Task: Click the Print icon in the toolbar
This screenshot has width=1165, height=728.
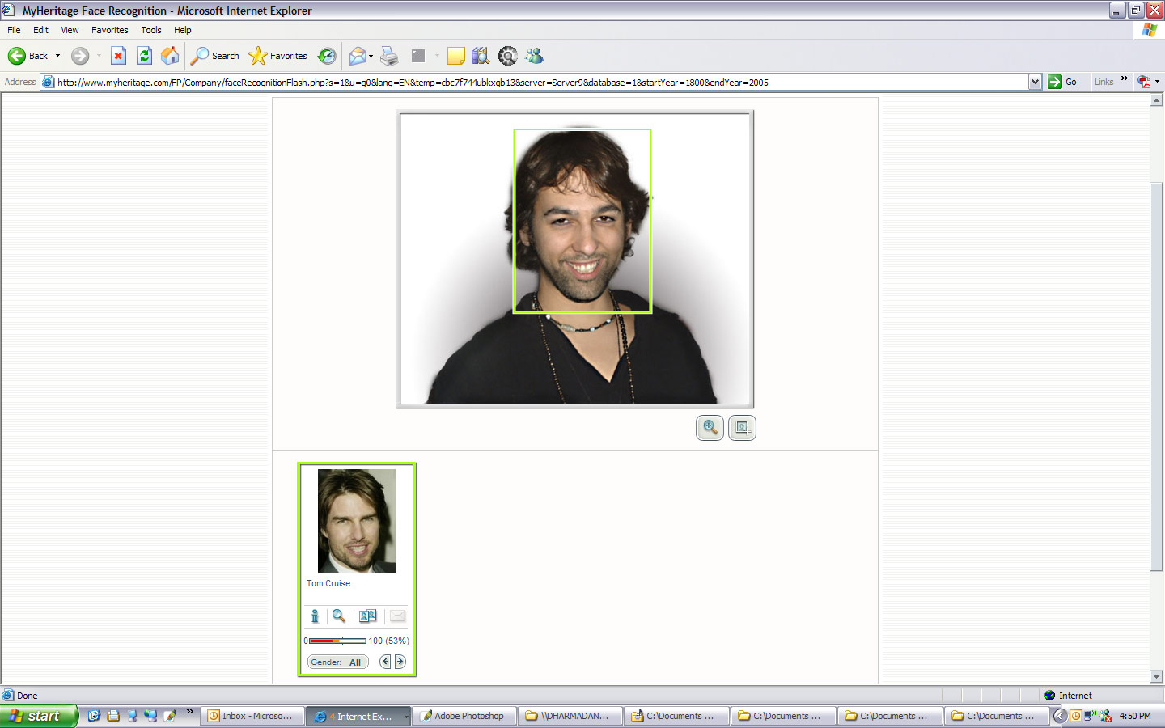Action: pos(389,56)
